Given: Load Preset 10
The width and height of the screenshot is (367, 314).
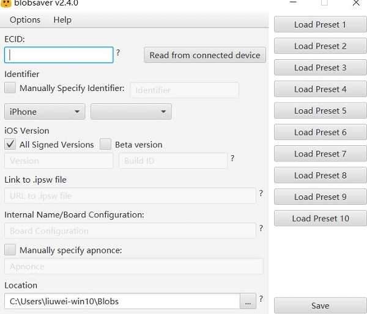Looking at the screenshot, I should click(320, 218).
